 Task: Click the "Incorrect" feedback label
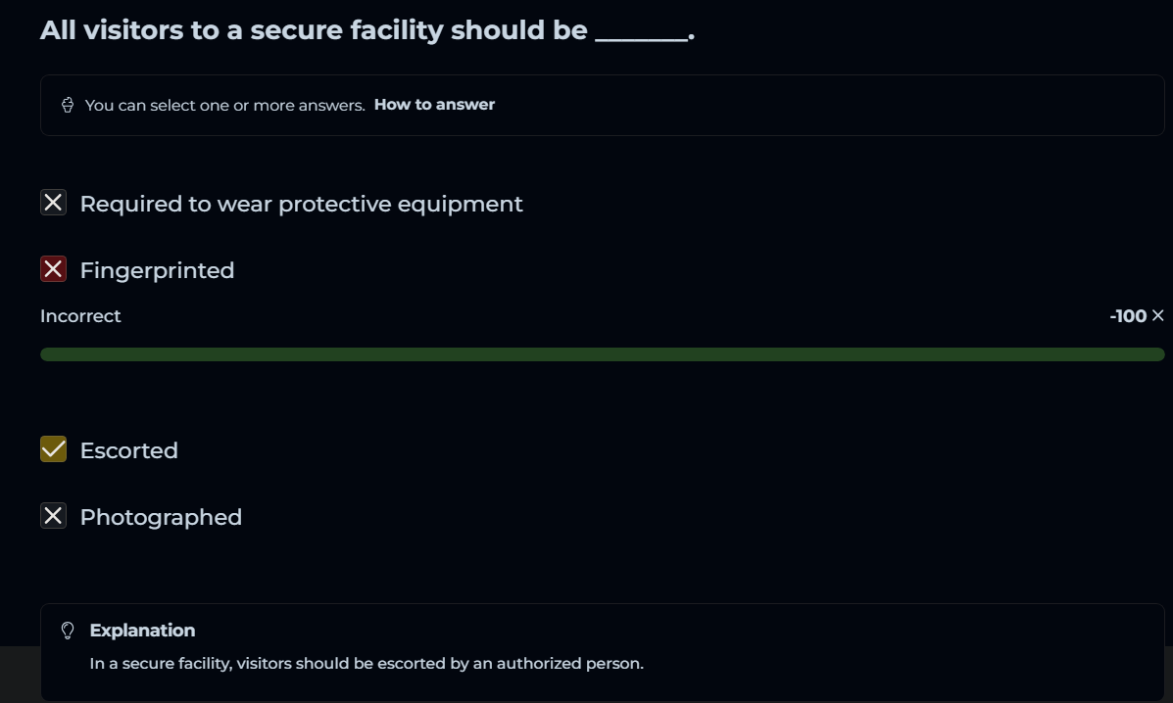80,316
